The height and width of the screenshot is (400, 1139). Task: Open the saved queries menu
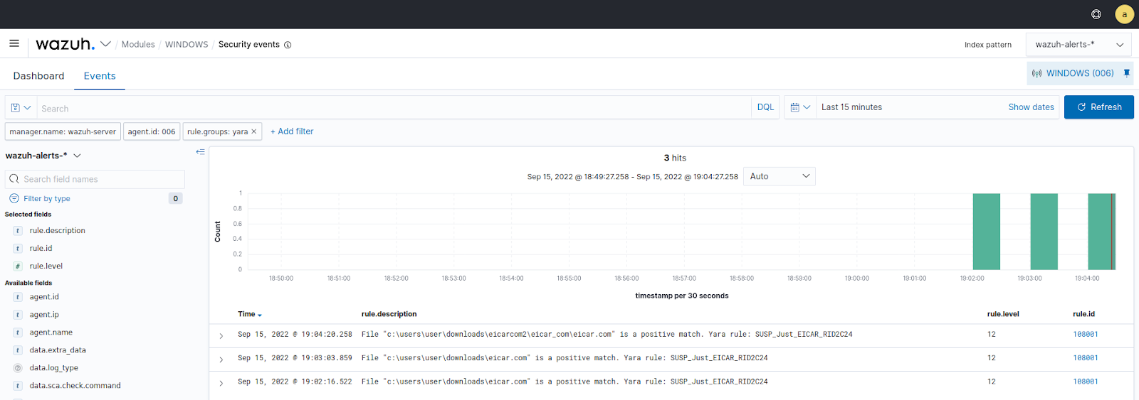coord(21,108)
